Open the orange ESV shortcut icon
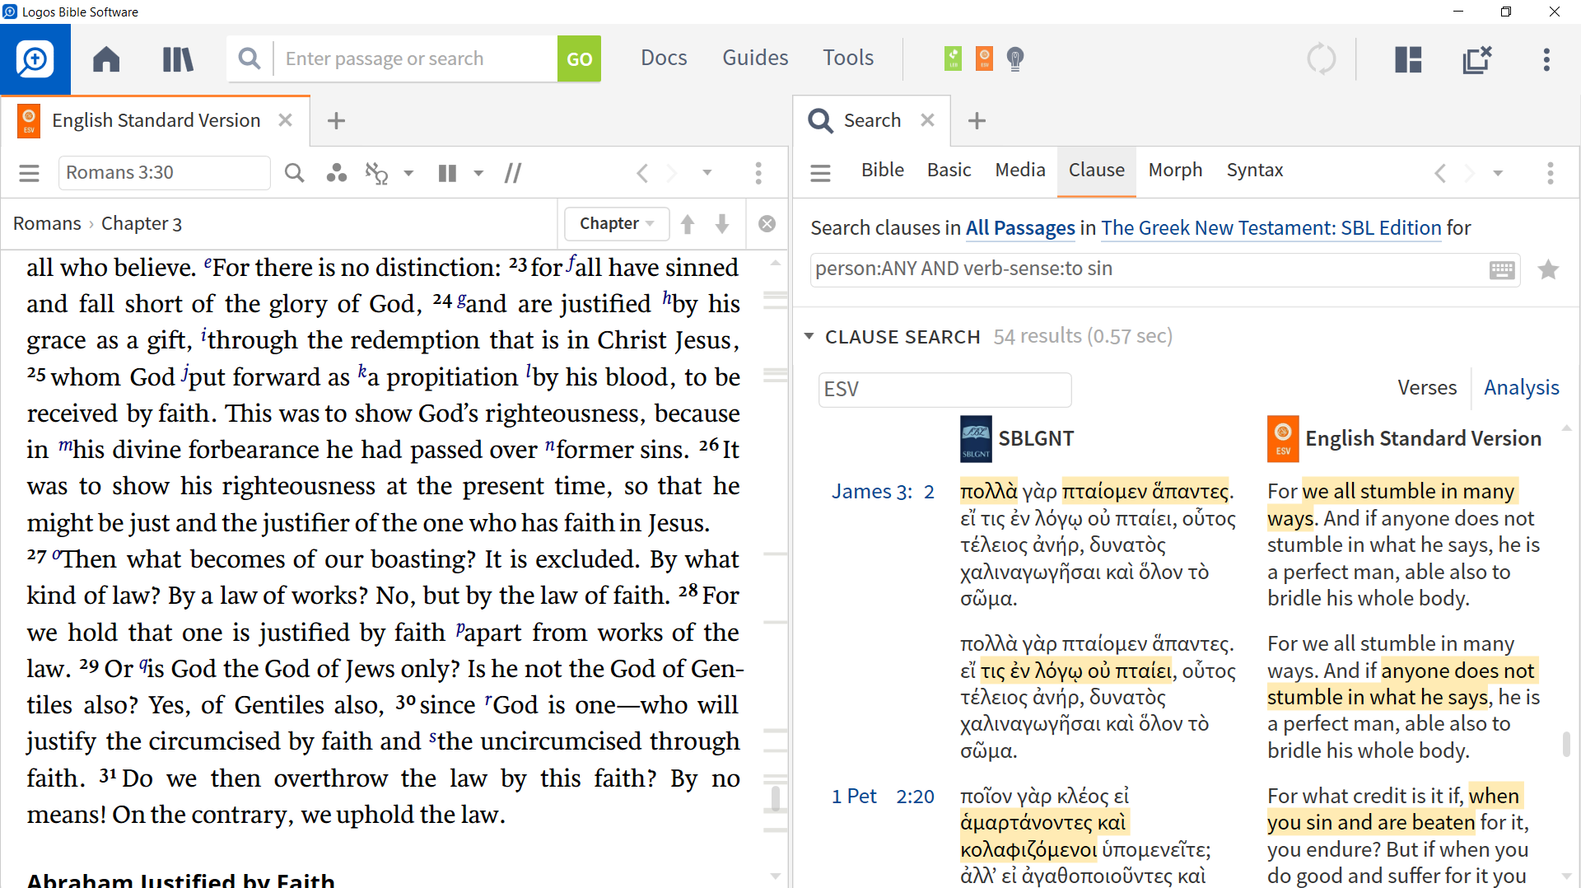1581x888 pixels. (984, 58)
